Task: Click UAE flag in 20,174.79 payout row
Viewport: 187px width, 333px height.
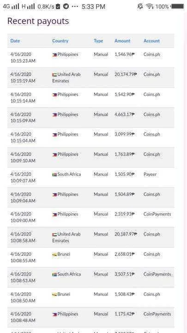Action: tap(54, 75)
